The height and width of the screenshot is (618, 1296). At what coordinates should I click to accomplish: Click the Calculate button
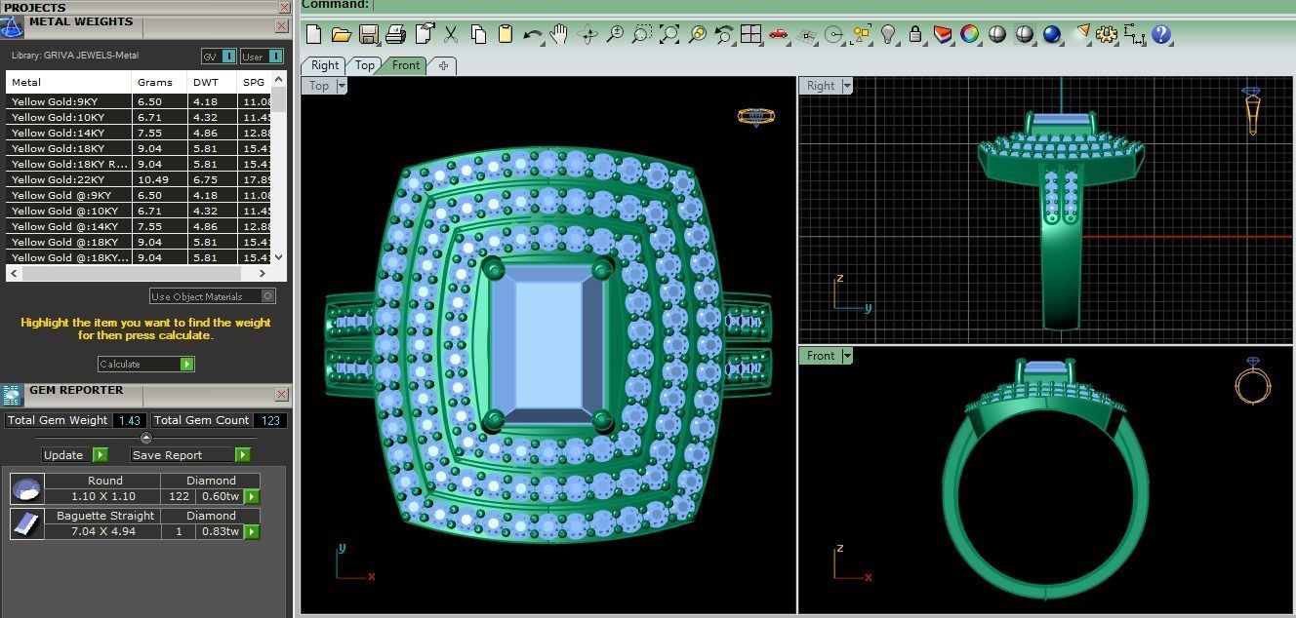(146, 365)
